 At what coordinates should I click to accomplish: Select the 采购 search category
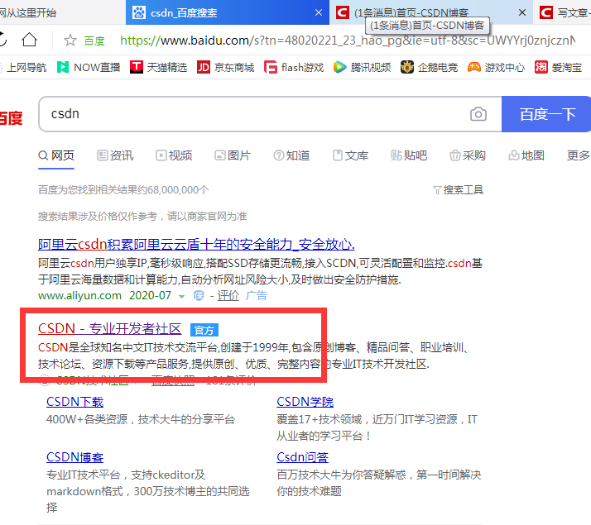[468, 155]
